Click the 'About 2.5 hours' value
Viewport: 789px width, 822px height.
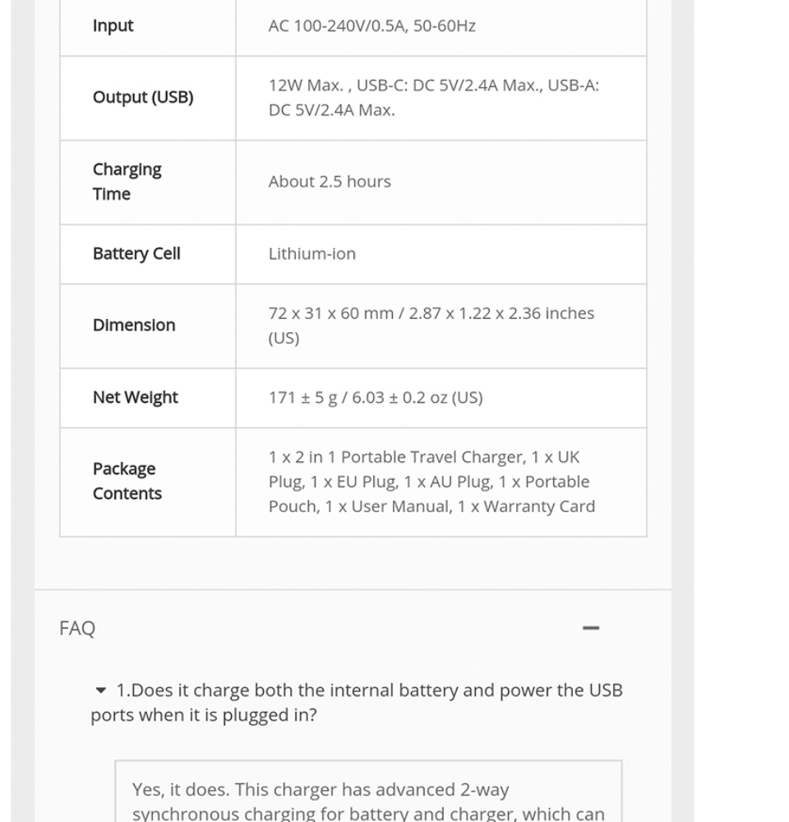[x=330, y=182]
